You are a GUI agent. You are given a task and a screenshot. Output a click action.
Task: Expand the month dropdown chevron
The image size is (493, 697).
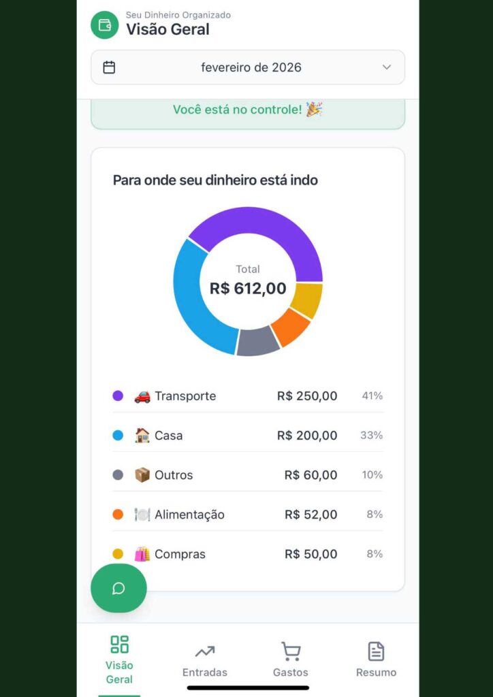click(387, 67)
